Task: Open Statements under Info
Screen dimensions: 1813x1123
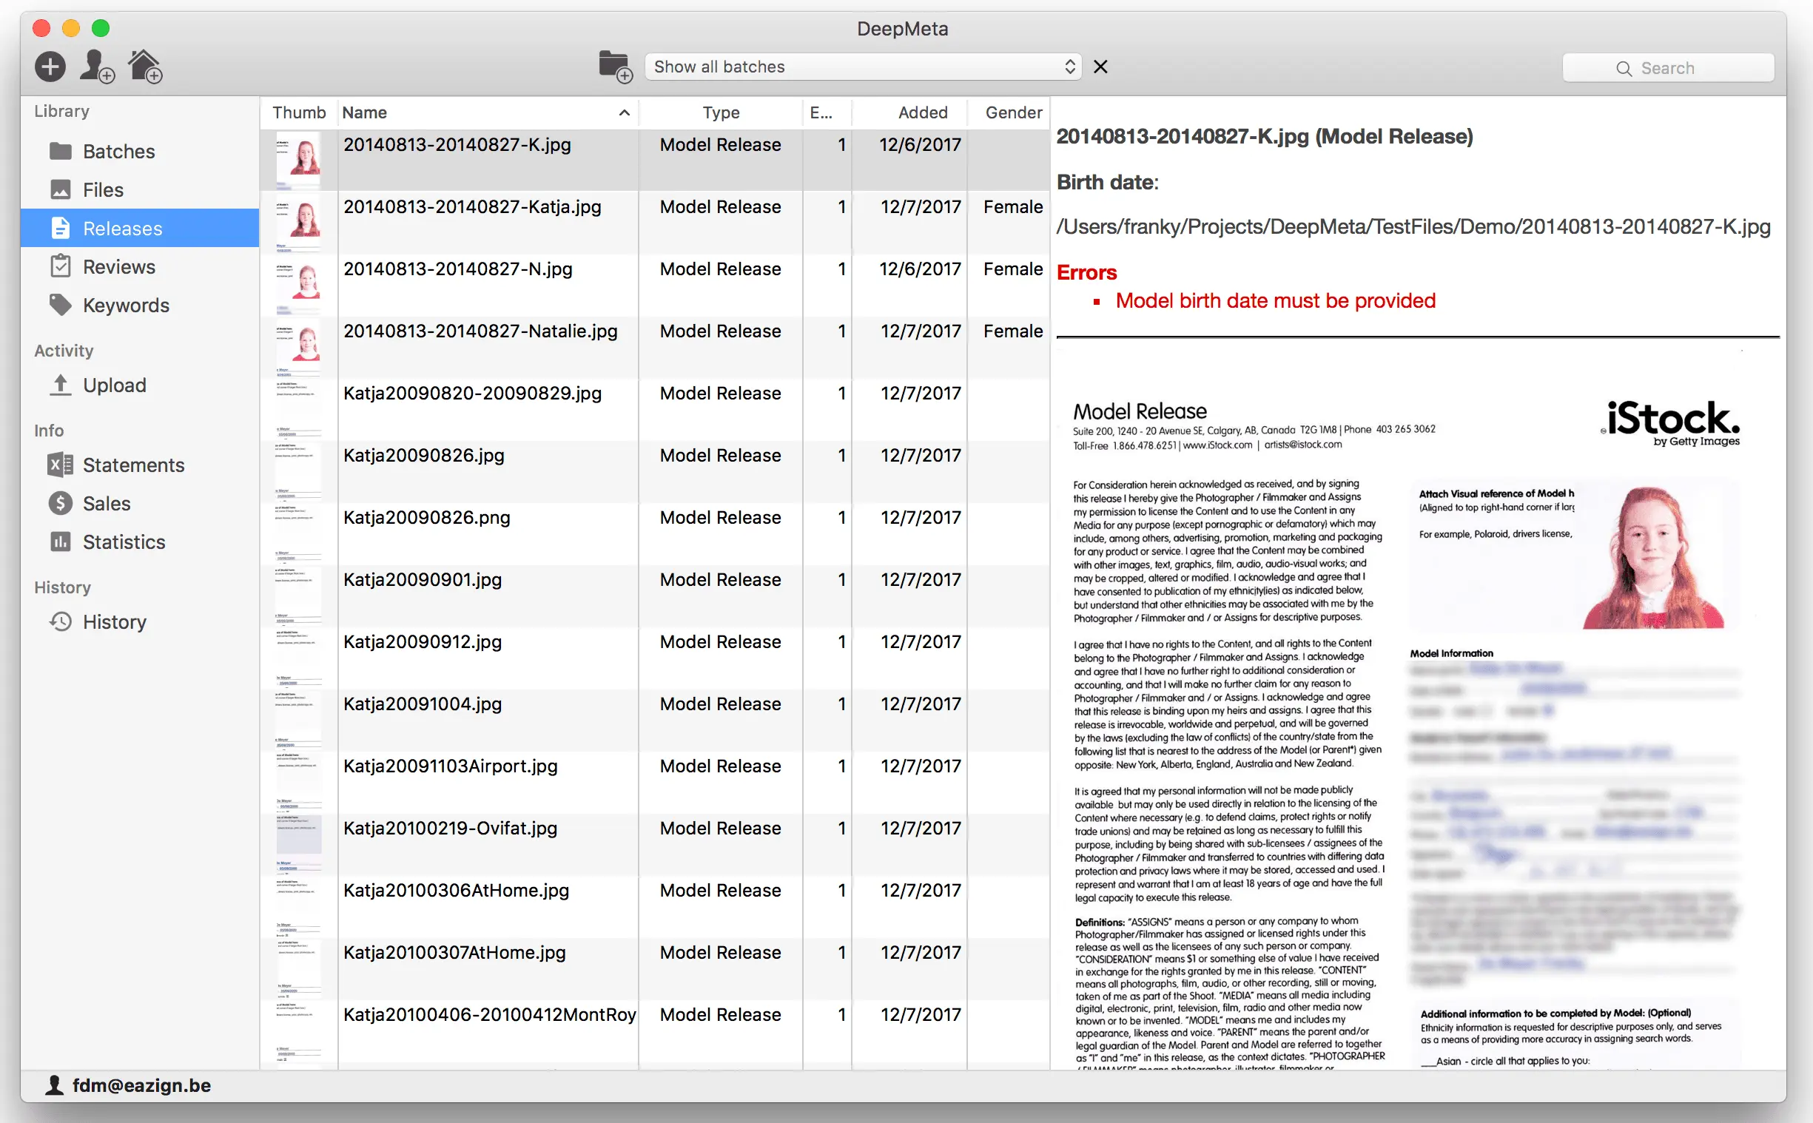Action: click(x=140, y=465)
